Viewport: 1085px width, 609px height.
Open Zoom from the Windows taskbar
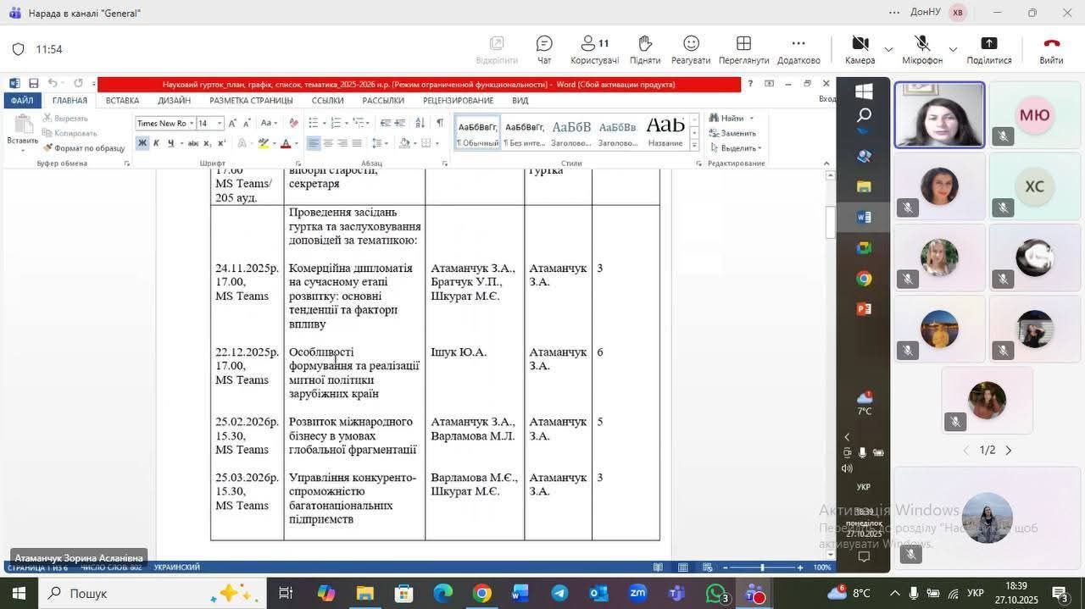click(x=637, y=593)
